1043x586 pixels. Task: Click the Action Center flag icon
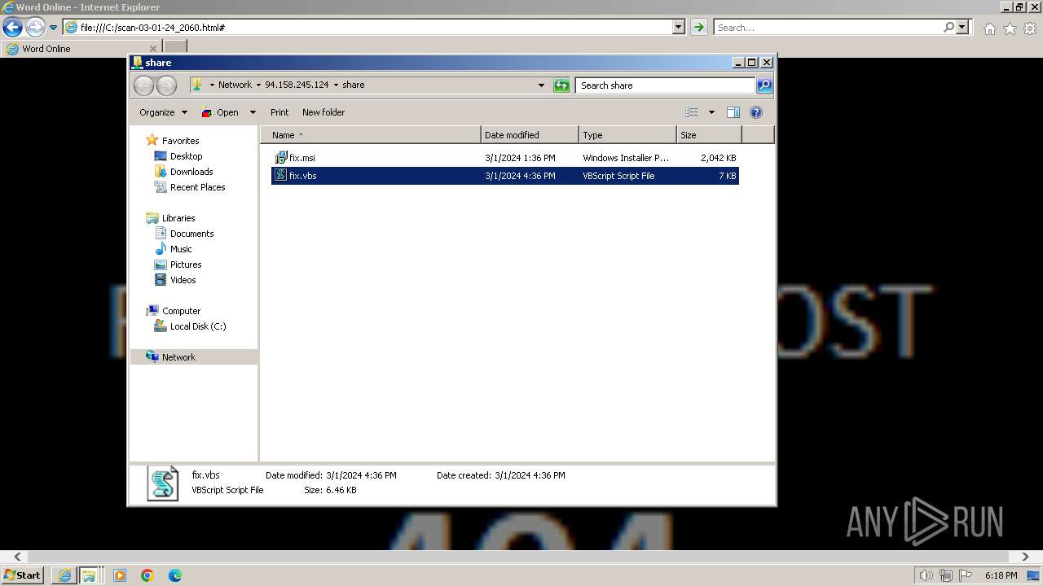coord(966,575)
